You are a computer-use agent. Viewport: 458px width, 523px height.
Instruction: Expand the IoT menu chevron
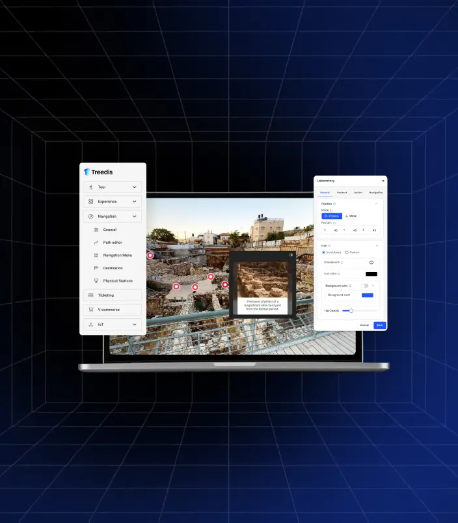tap(135, 325)
